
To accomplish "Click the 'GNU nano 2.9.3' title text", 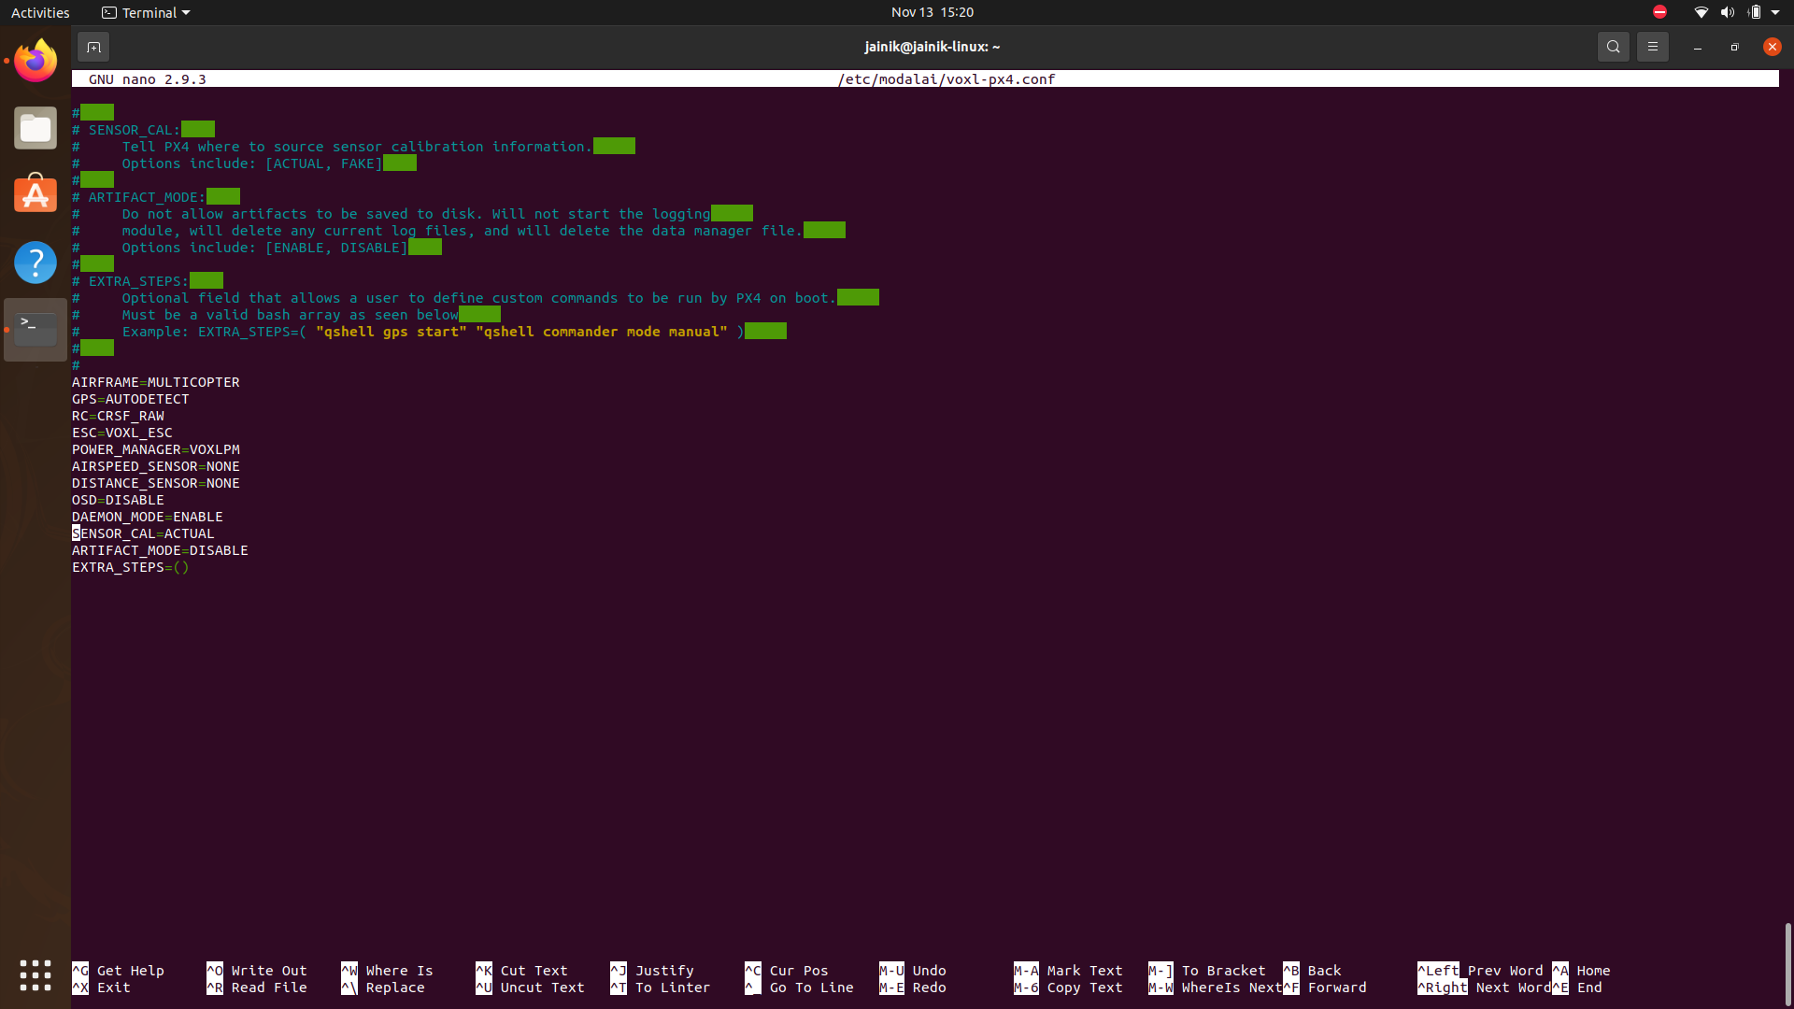I will tap(148, 79).
